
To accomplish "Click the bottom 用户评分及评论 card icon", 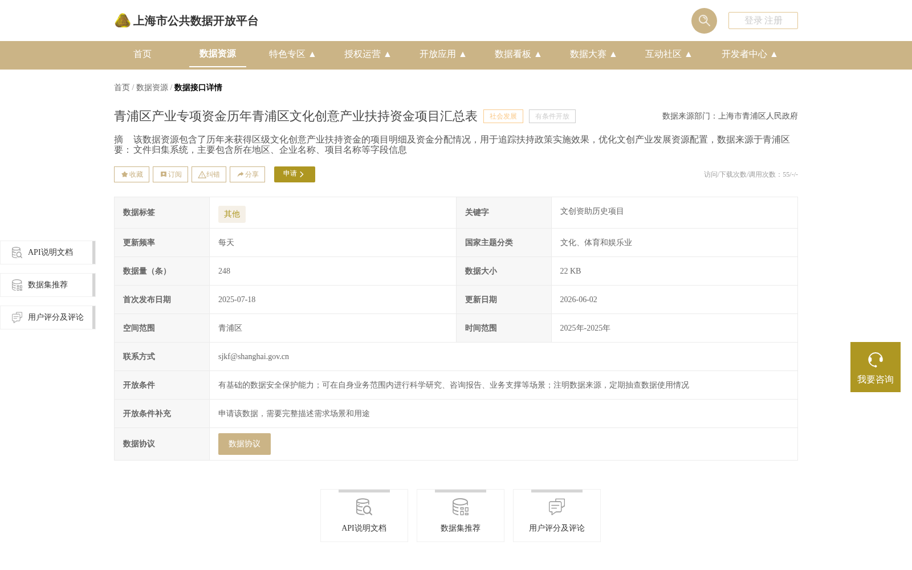I will 557,507.
